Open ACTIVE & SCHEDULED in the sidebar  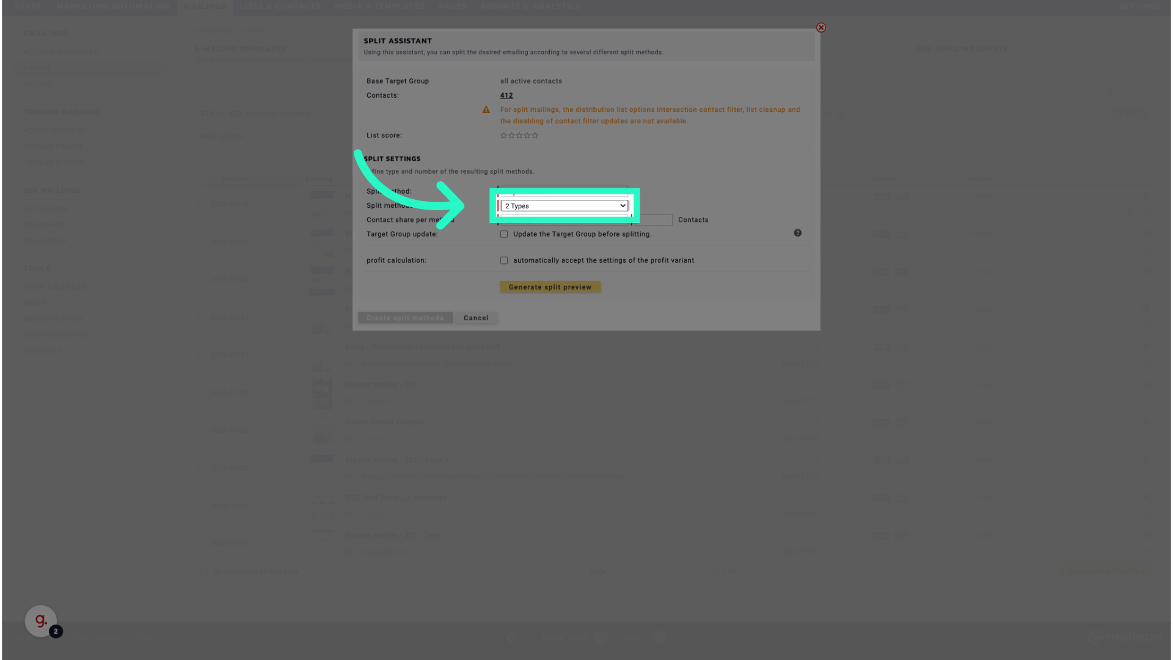(x=61, y=52)
